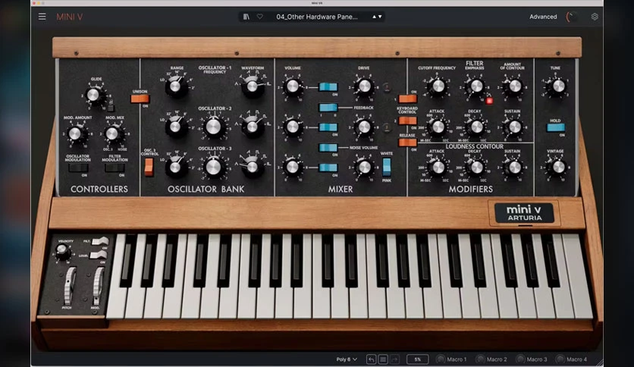
Task: Click the Macro 4 knob
Action: point(560,359)
